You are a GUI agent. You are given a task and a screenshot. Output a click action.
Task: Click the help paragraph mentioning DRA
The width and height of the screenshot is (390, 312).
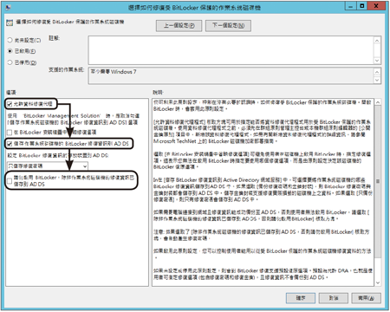click(x=263, y=274)
